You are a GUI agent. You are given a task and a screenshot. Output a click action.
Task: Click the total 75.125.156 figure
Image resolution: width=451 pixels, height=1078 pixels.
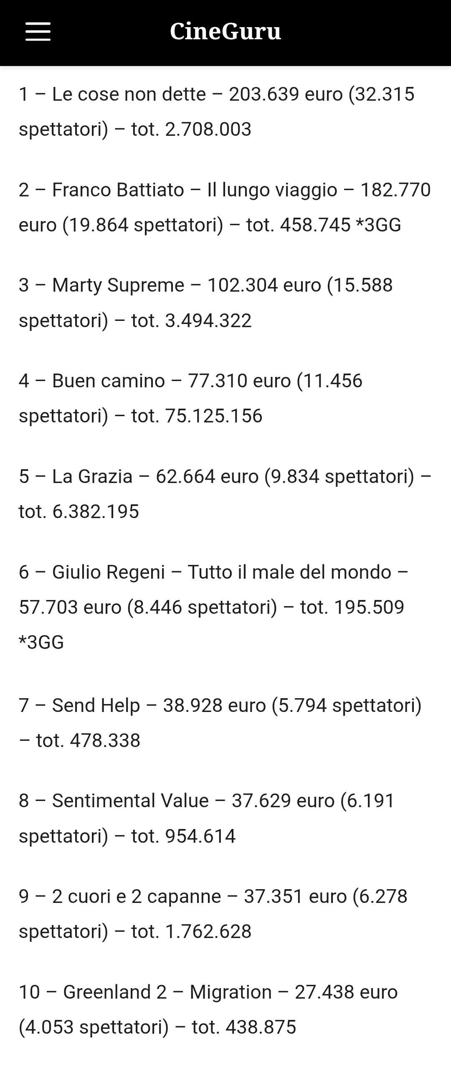(213, 416)
